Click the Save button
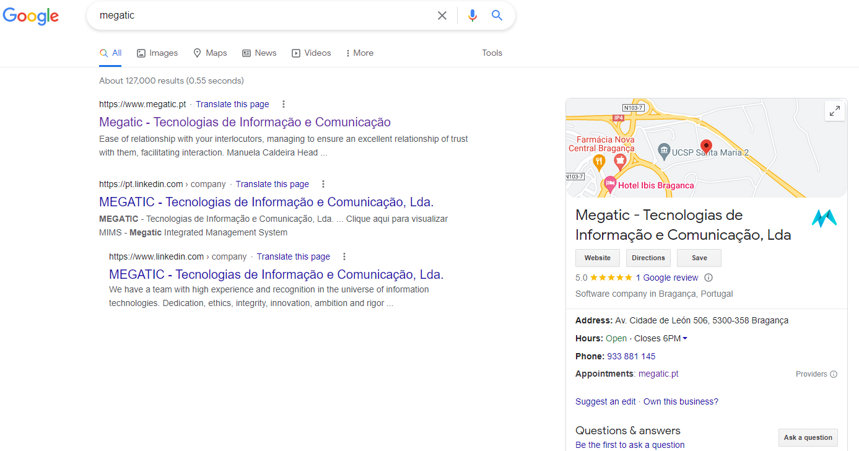 click(x=699, y=258)
